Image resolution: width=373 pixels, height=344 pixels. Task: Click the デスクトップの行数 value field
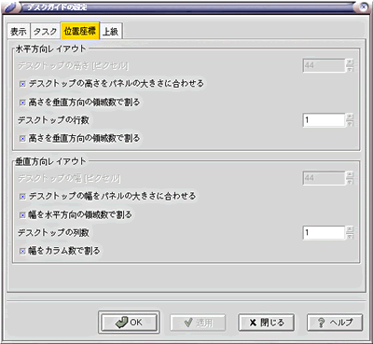click(x=324, y=120)
